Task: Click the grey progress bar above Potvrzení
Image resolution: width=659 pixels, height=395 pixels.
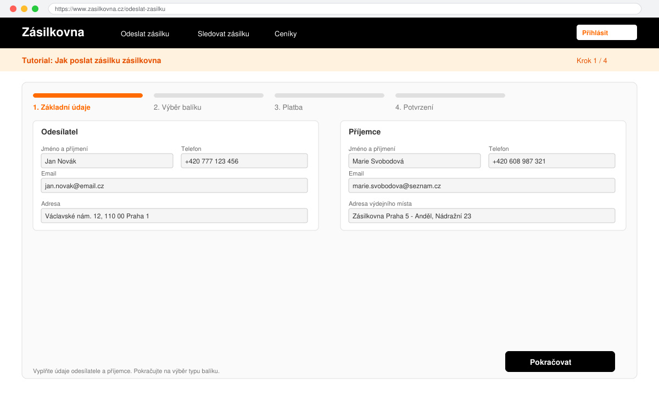Action: (x=450, y=95)
